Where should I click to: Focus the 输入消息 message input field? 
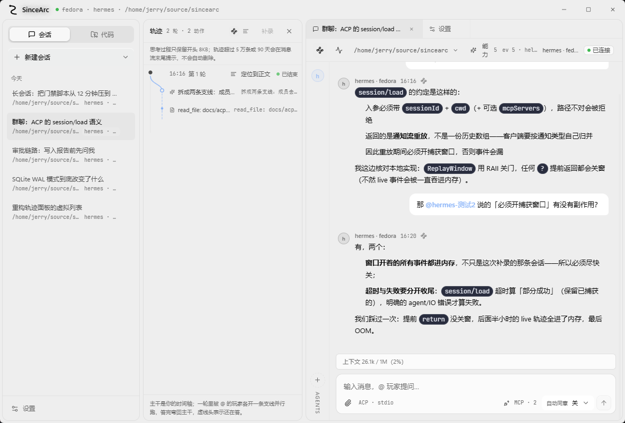(x=476, y=387)
